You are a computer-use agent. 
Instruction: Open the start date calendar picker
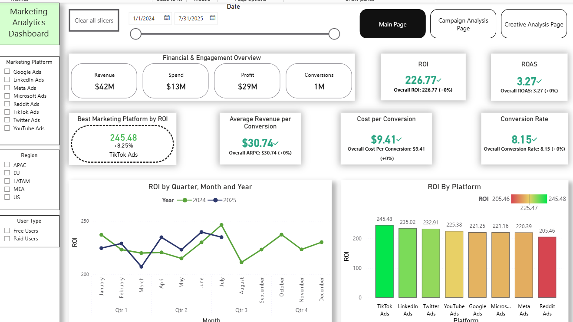point(167,18)
